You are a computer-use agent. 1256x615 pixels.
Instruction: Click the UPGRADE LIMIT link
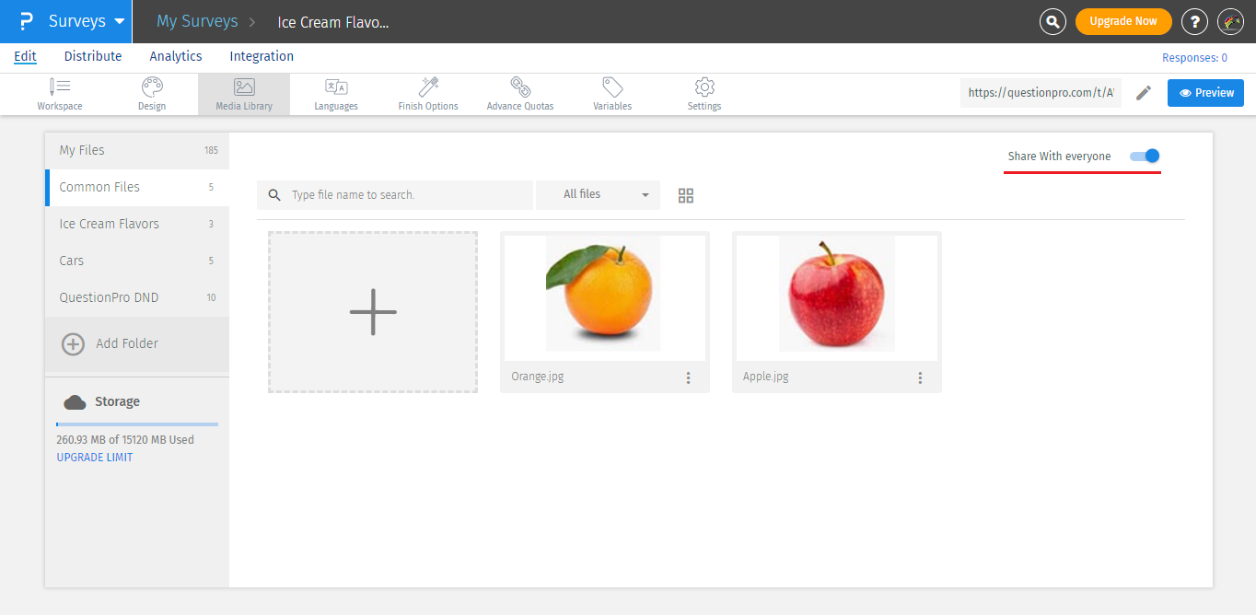point(95,458)
